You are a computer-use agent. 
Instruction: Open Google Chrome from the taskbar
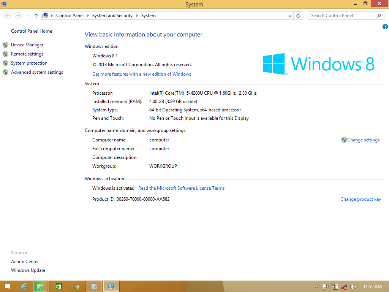pos(76,286)
